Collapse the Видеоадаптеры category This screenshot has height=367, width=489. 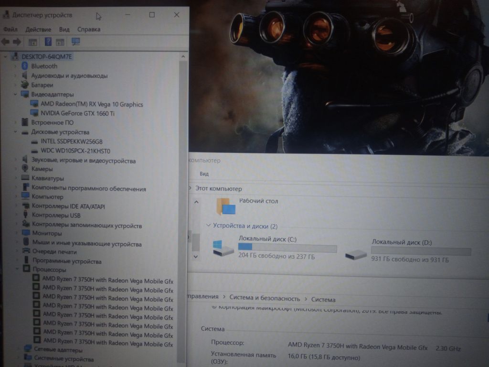click(x=15, y=94)
